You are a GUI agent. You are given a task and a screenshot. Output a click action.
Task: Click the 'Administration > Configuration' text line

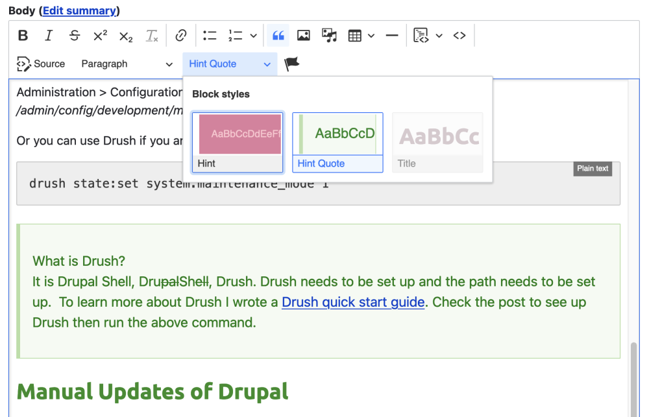(x=99, y=92)
